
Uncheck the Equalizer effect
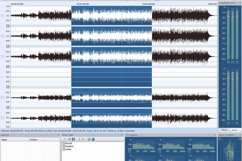(64, 146)
